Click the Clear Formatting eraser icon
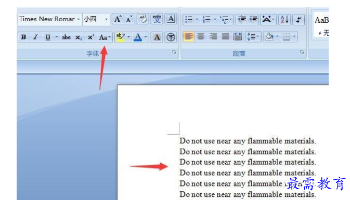The height and width of the screenshot is (200, 350). point(143,19)
